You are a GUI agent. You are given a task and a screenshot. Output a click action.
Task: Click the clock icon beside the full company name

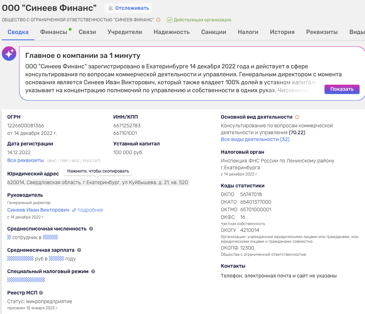tap(158, 20)
